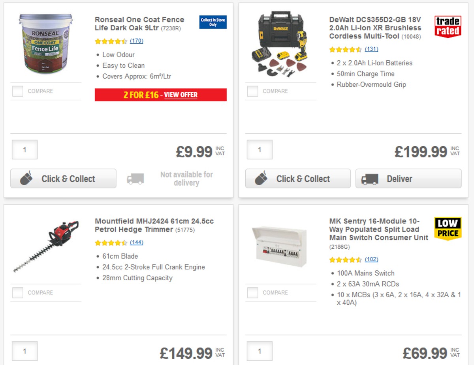474x365 pixels.
Task: Click Deliver for the DeWalt multi-tool
Action: point(408,179)
